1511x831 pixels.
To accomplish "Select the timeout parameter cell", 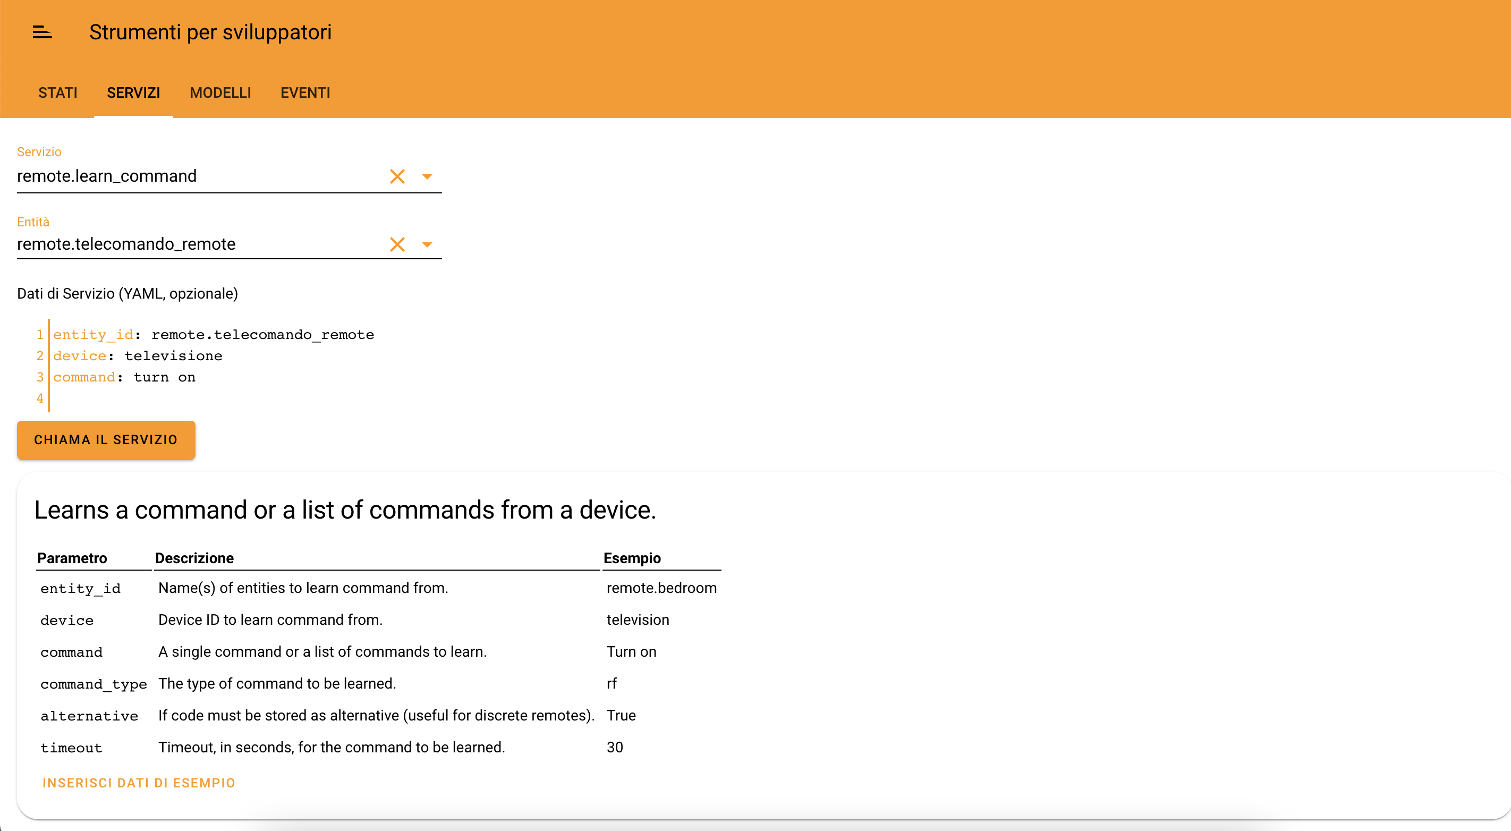I will (x=72, y=748).
